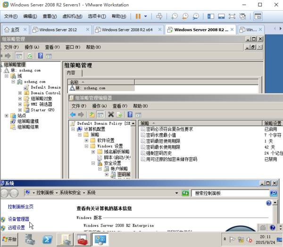This screenshot has width=283, height=247.
Task: Open the 强制密码历史 policy
Action: (159, 153)
